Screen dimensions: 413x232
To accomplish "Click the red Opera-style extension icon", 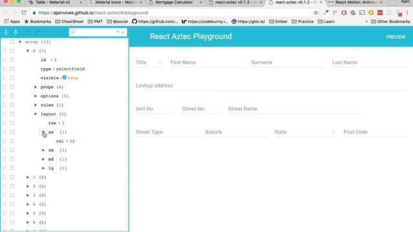I will pyautogui.click(x=344, y=12).
